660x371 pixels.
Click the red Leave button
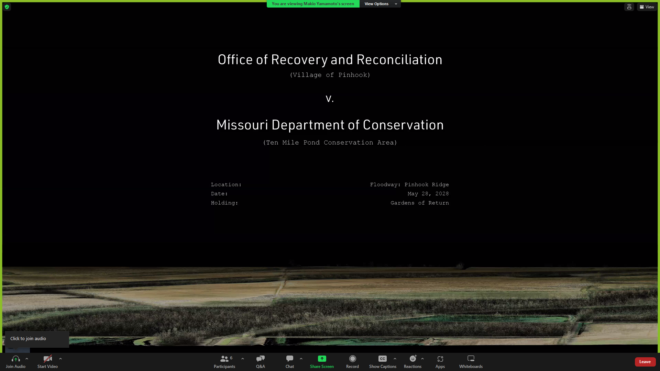645,362
